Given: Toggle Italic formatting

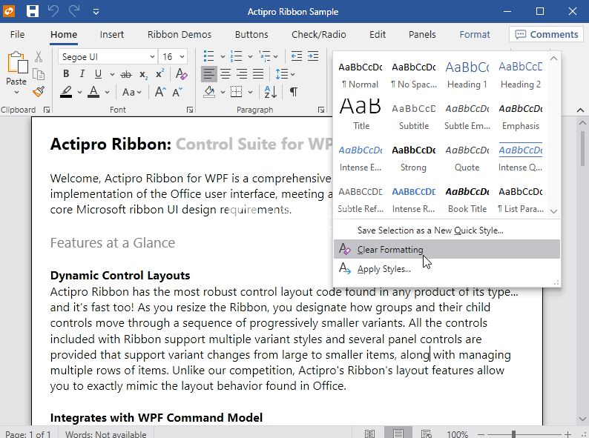Looking at the screenshot, I should click(x=82, y=74).
